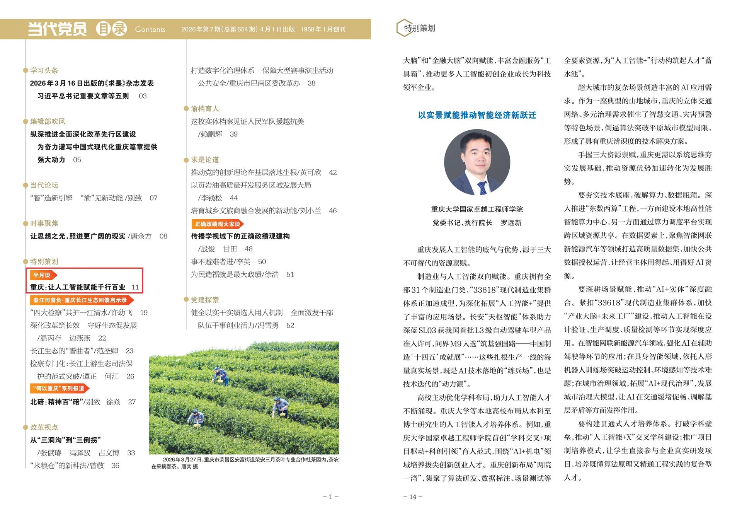Click the "何以重庆"系列报道 orange tag
This screenshot has width=742, height=522.
59,388
